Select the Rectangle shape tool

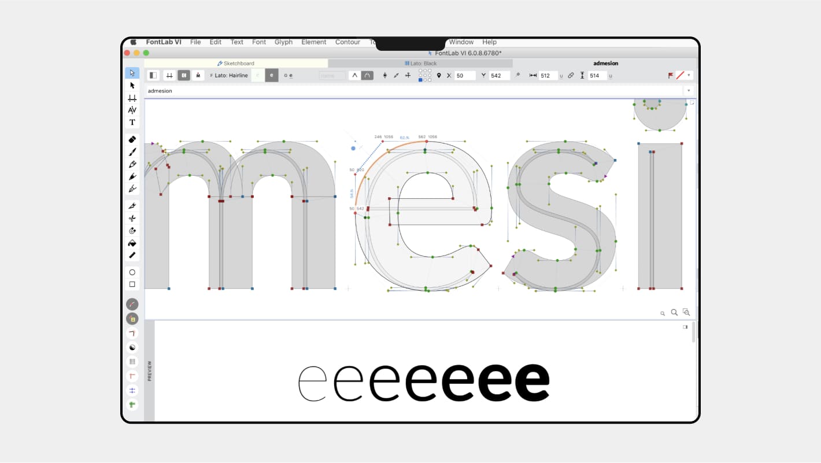pyautogui.click(x=132, y=284)
